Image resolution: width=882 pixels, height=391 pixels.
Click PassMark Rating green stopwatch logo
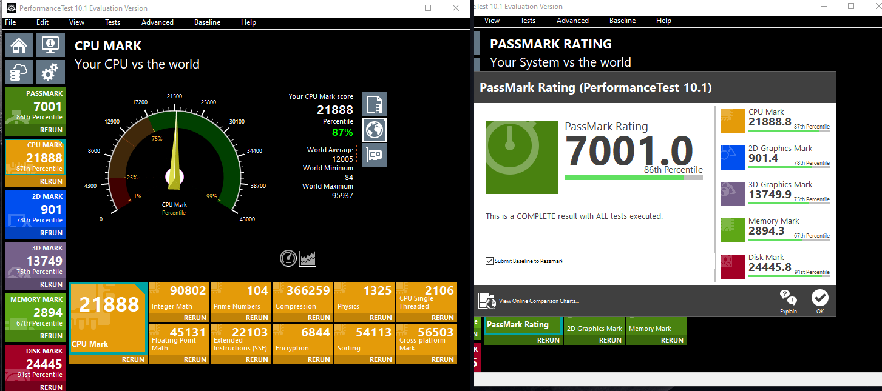tap(521, 158)
